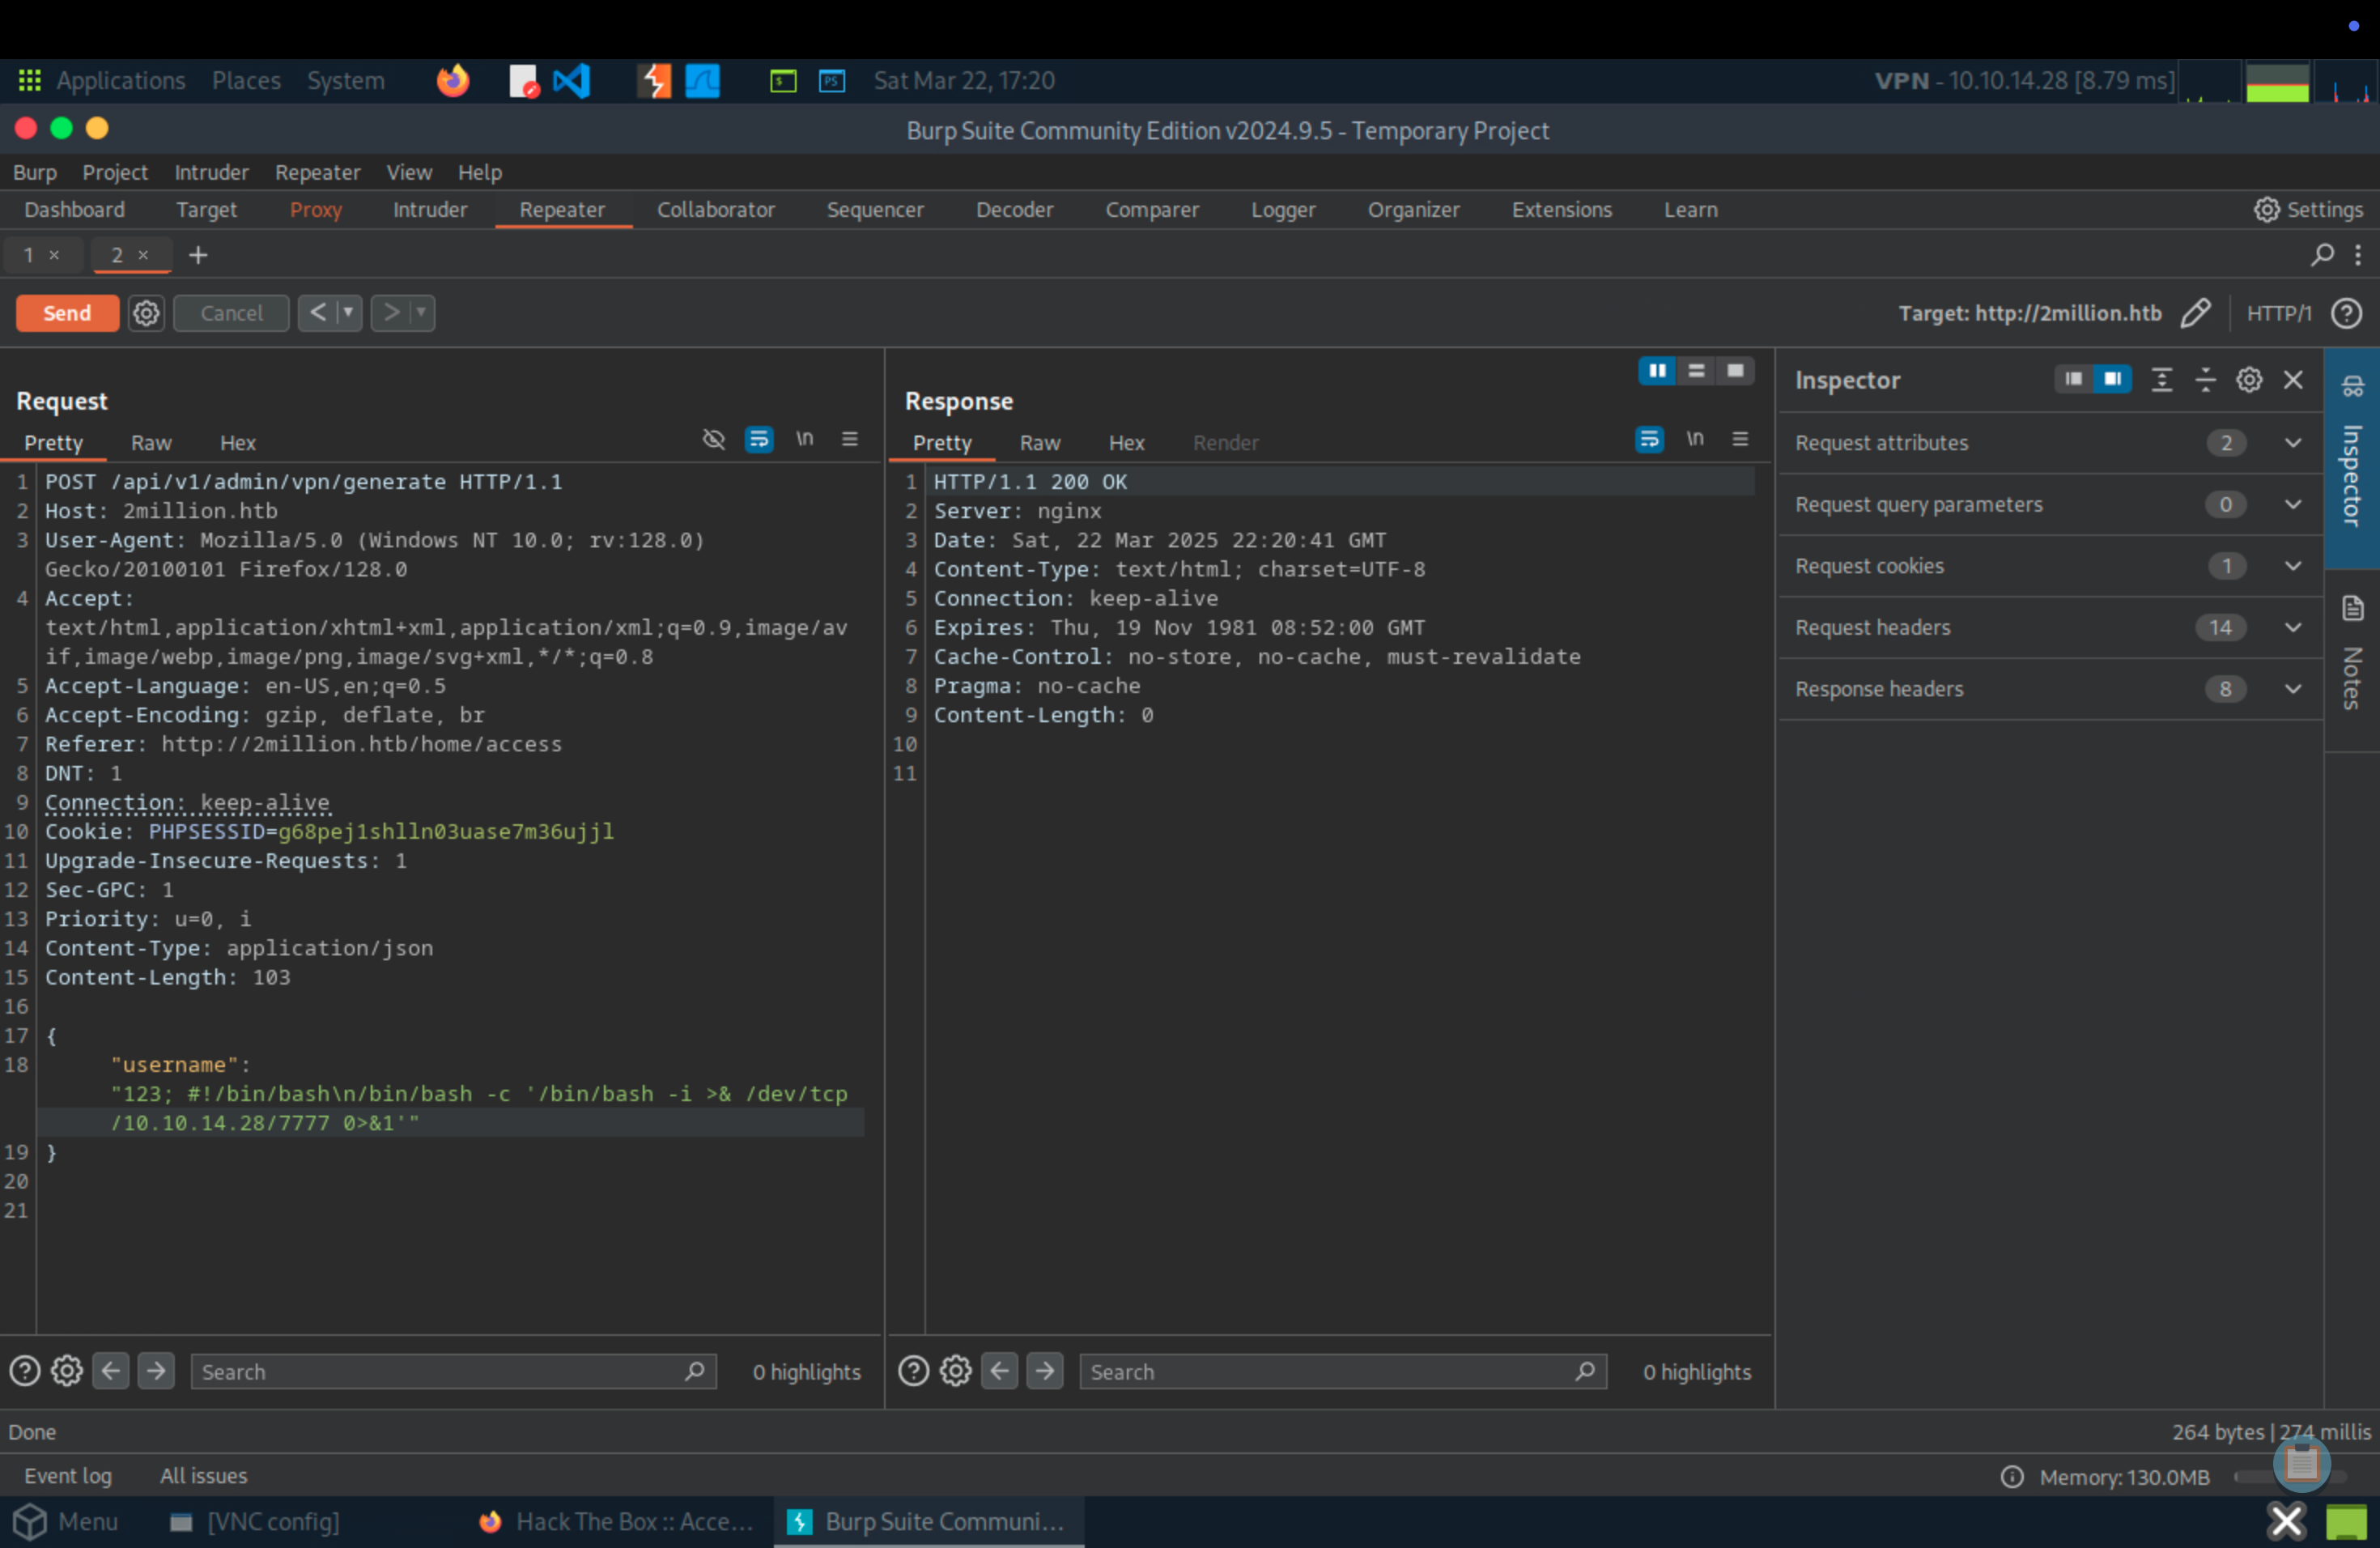Add a new Repeater tab

pyautogui.click(x=198, y=255)
